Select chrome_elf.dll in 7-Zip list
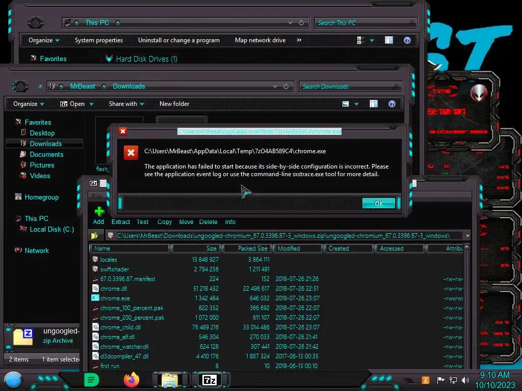 click(x=117, y=337)
